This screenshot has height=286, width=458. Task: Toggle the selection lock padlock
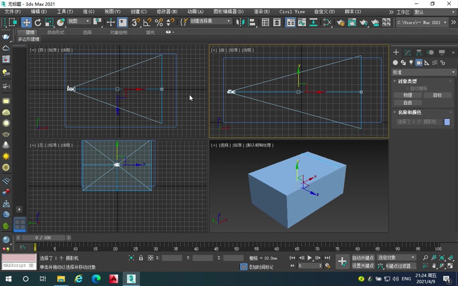[x=141, y=258]
